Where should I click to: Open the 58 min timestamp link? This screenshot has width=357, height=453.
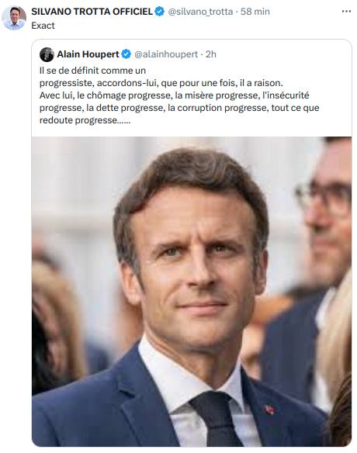(x=255, y=12)
